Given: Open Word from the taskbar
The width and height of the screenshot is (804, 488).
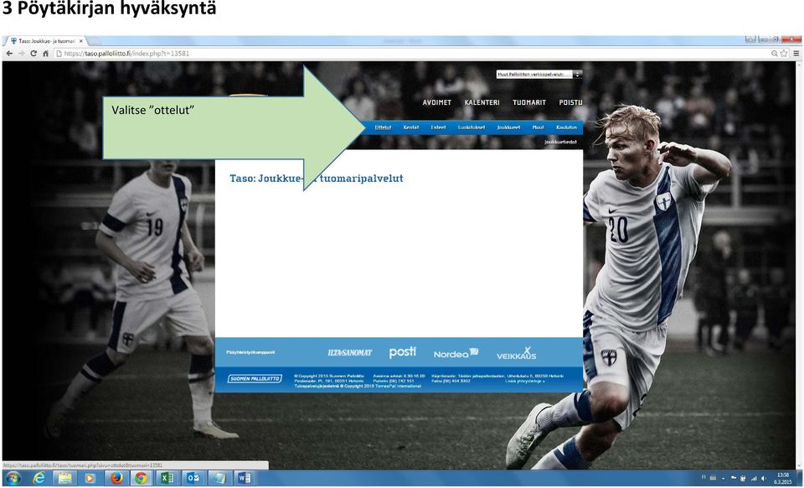Looking at the screenshot, I should click(x=245, y=479).
